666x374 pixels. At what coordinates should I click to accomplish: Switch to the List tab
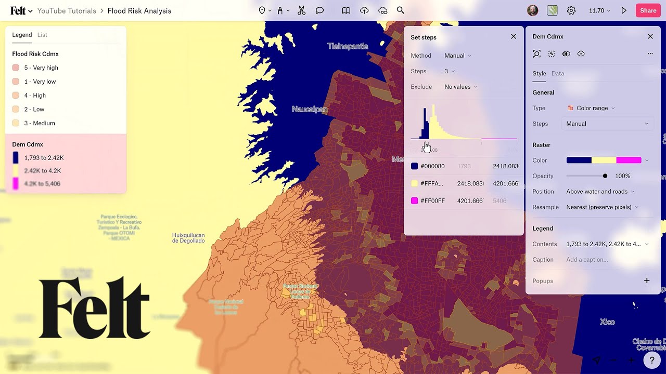(x=42, y=35)
